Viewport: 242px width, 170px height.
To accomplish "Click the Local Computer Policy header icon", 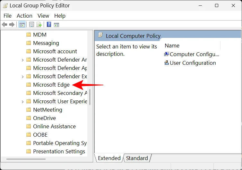I will (x=100, y=35).
